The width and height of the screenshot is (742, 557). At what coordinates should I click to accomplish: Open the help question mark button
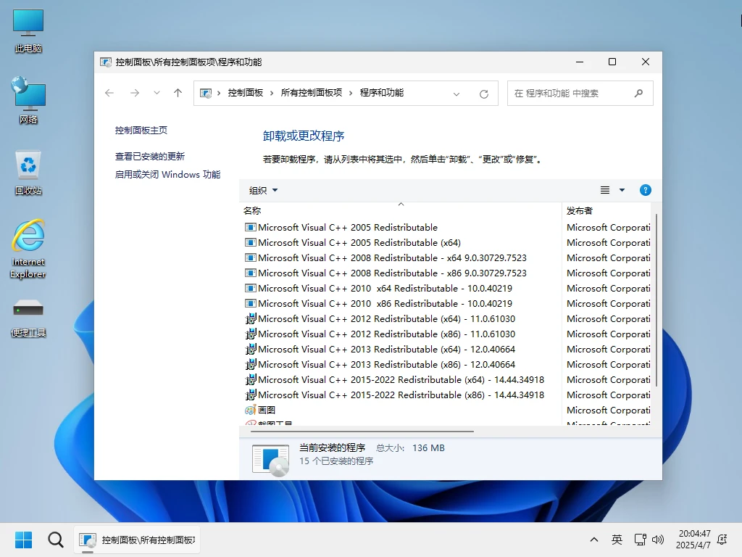645,190
